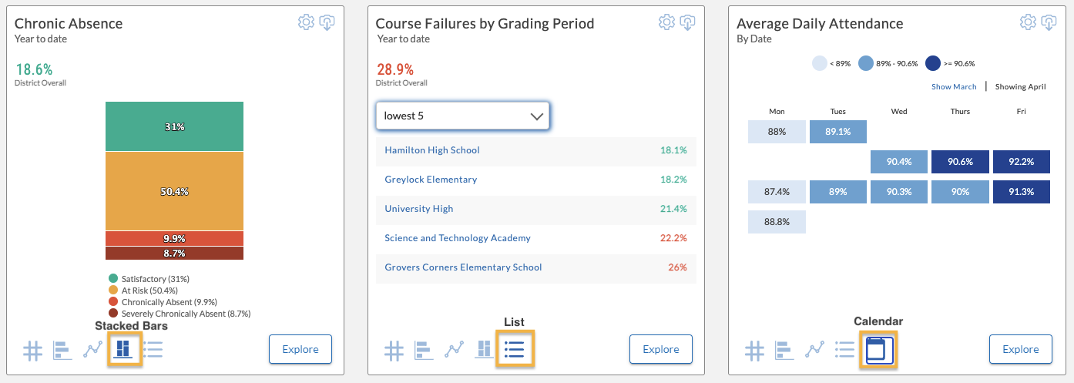This screenshot has width=1074, height=383.
Task: Open Science and Technology Academy link
Action: pos(458,238)
